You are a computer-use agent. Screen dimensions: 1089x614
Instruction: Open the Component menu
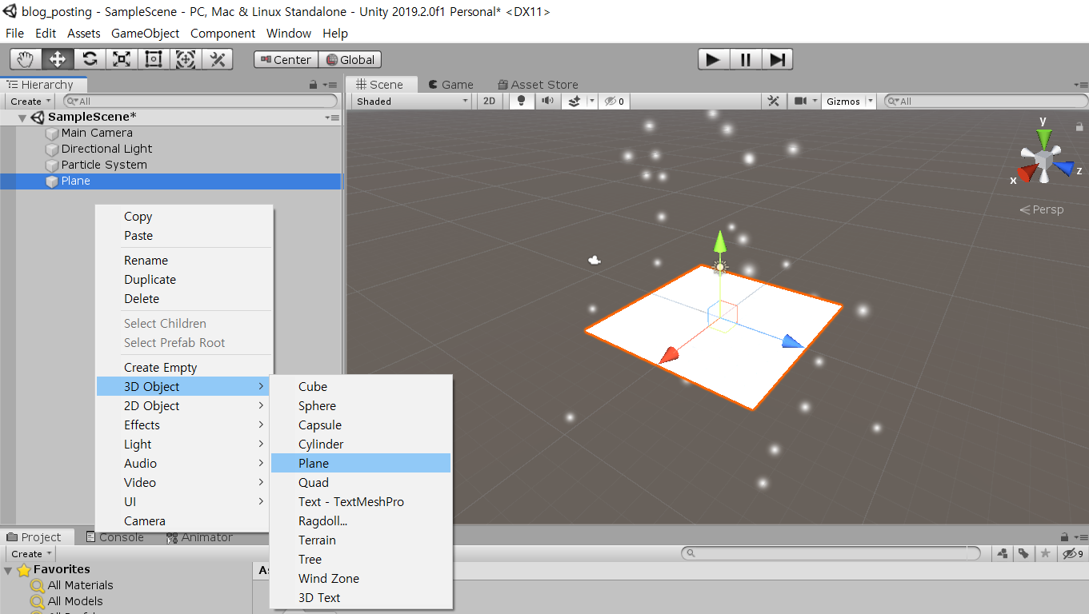(223, 33)
